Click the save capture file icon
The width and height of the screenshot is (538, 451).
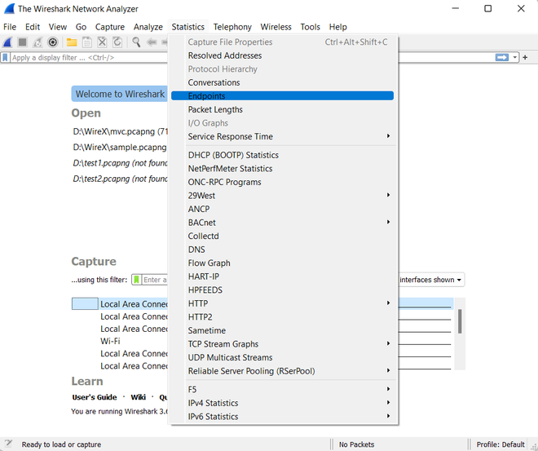click(86, 42)
